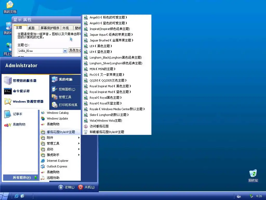Click the uninstall 番茄花园StyleXP theme icon

[x=86, y=132]
